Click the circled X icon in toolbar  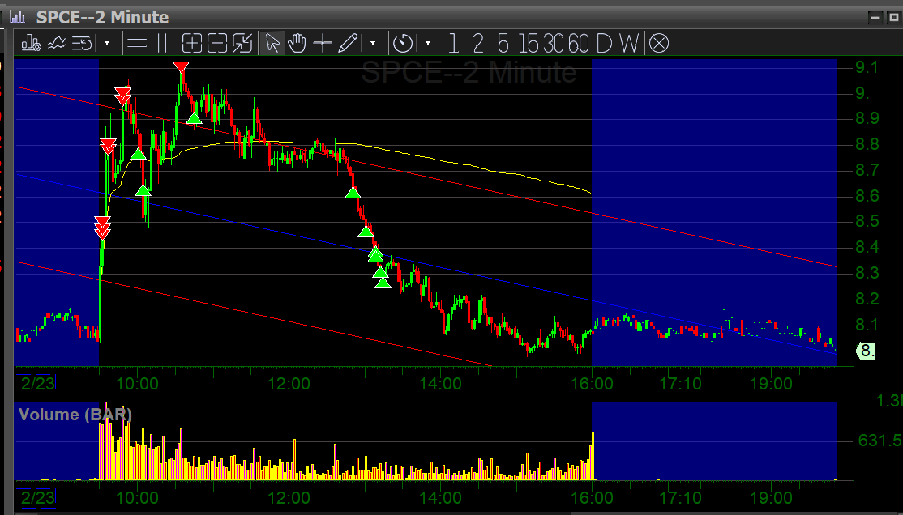pos(659,43)
